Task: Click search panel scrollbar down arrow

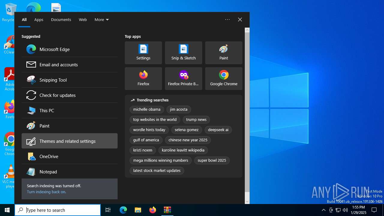Action: point(247,201)
